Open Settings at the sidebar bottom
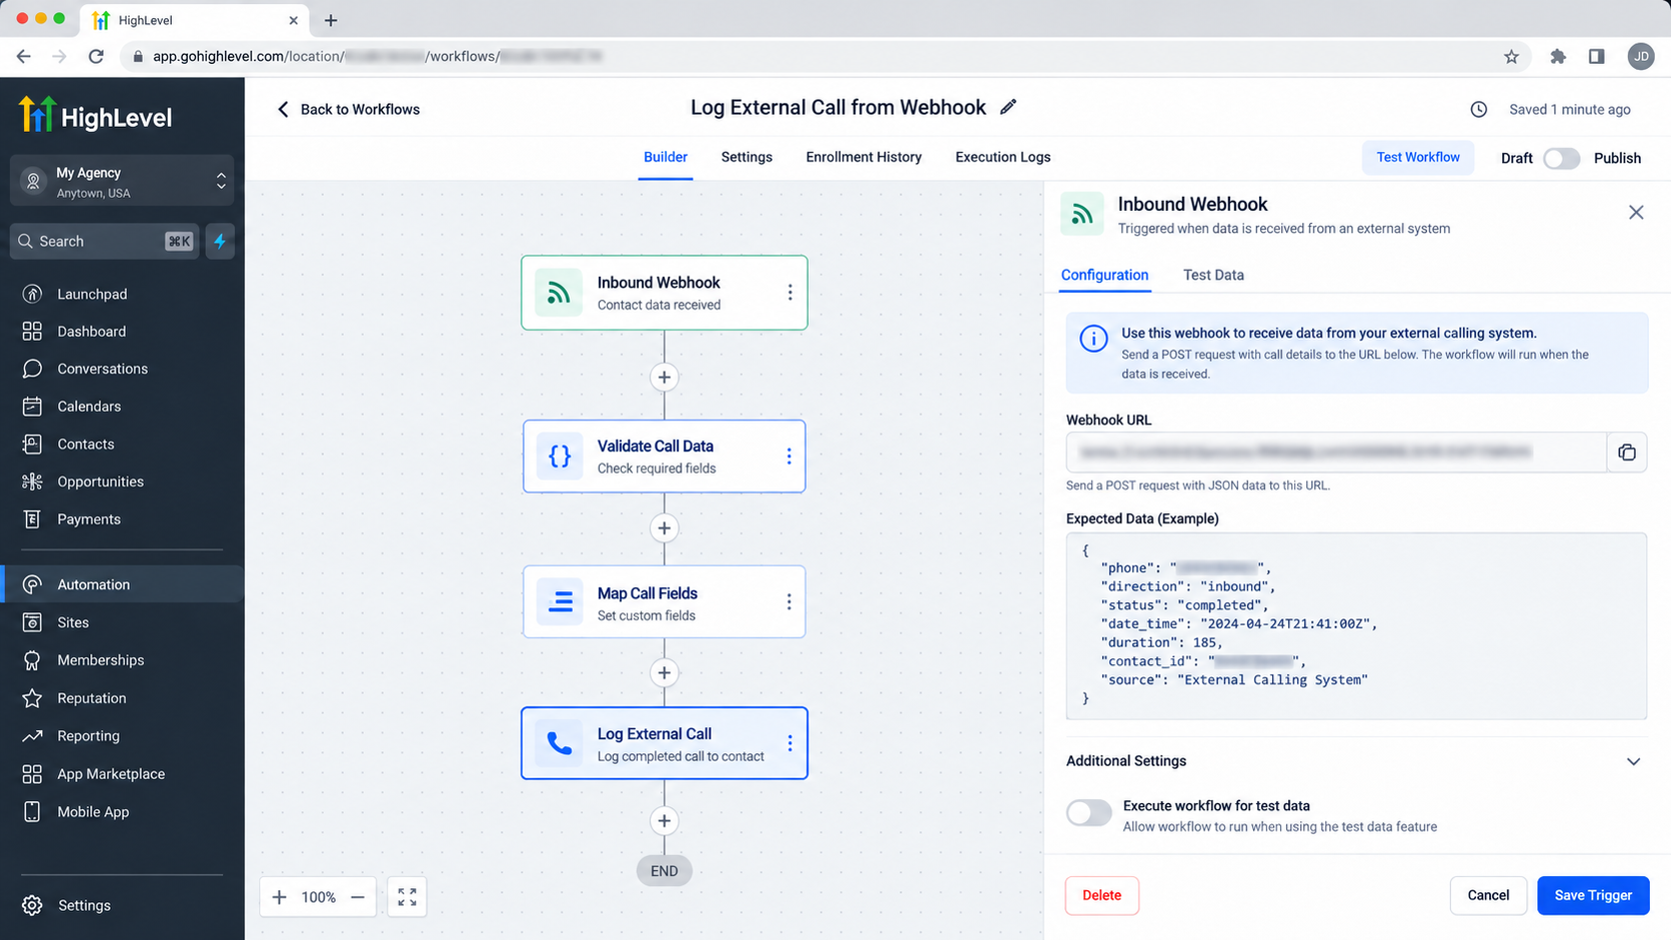This screenshot has width=1671, height=940. pos(122,905)
